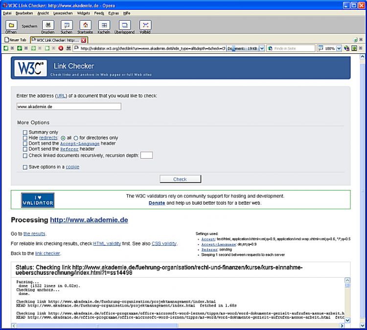Open the Lesezeichen menu
Viewport: 367px width, 330px height.
click(x=62, y=13)
